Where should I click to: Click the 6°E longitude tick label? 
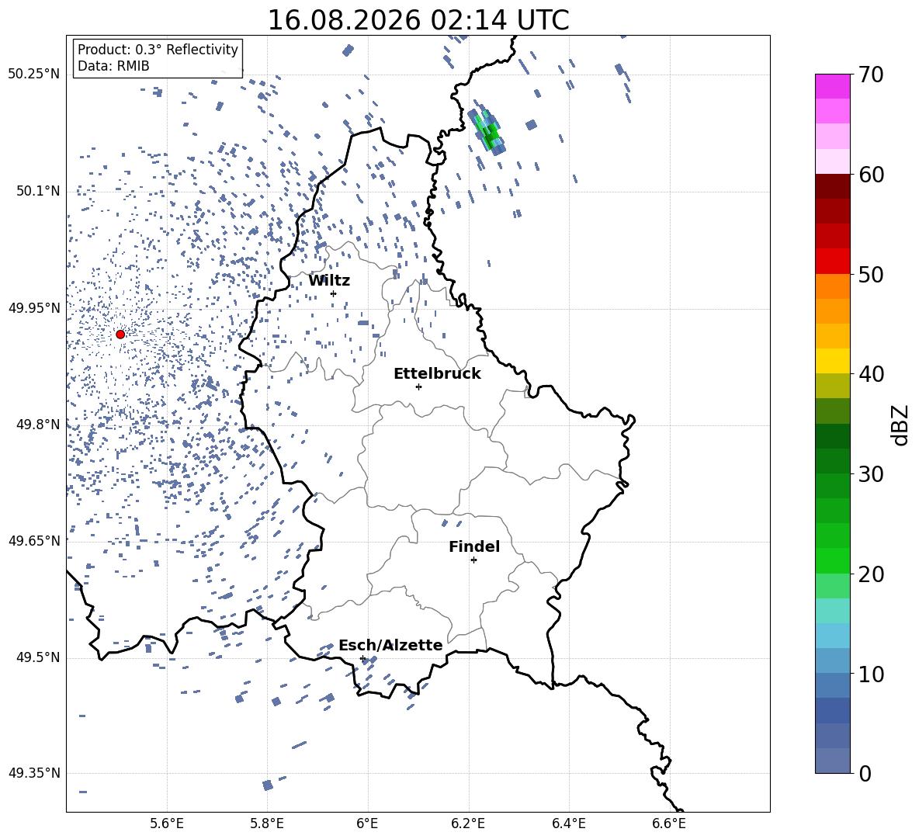[367, 823]
